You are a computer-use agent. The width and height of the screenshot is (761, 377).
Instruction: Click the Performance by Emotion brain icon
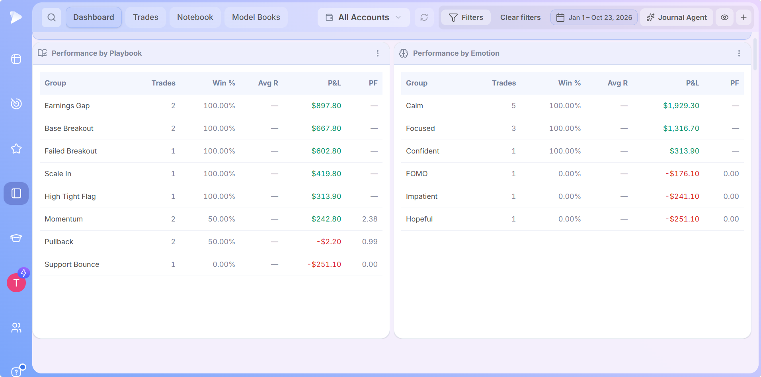[x=404, y=53]
